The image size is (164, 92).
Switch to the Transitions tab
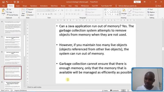point(34,6)
